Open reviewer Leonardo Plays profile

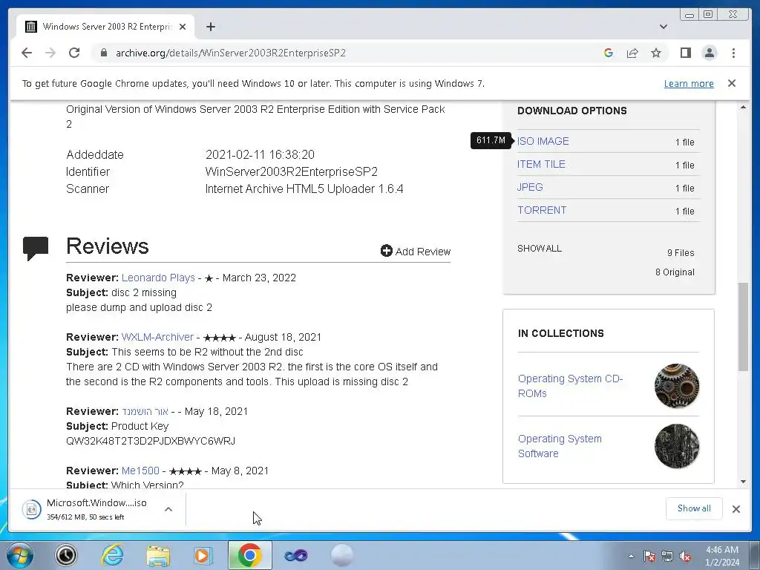(x=158, y=278)
